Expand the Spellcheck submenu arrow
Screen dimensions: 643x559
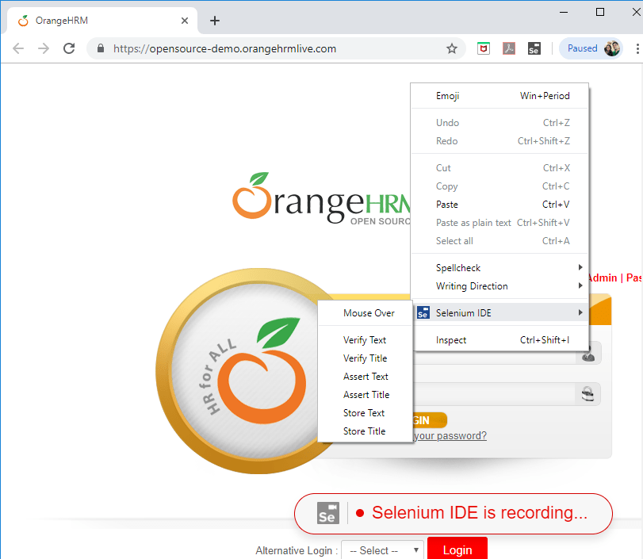click(580, 267)
